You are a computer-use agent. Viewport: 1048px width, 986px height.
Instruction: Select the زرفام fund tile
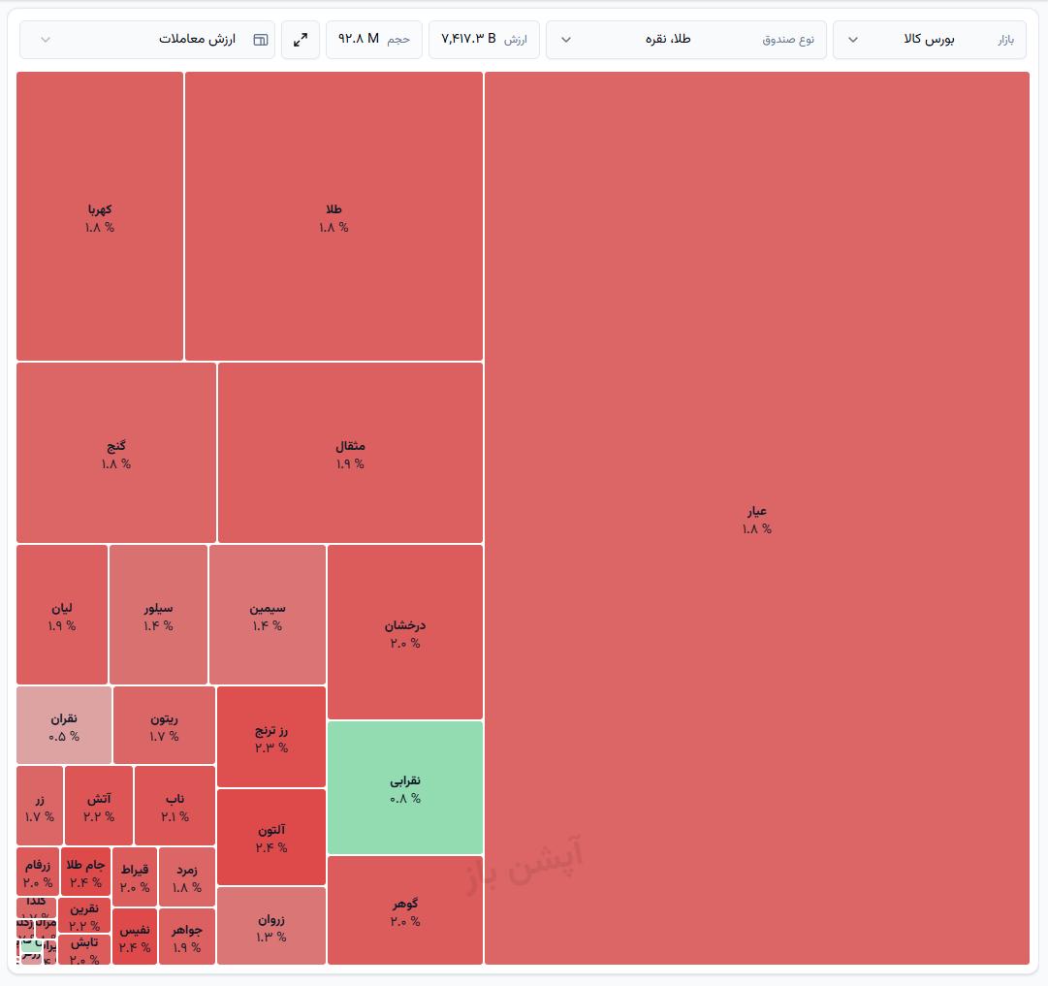(38, 872)
